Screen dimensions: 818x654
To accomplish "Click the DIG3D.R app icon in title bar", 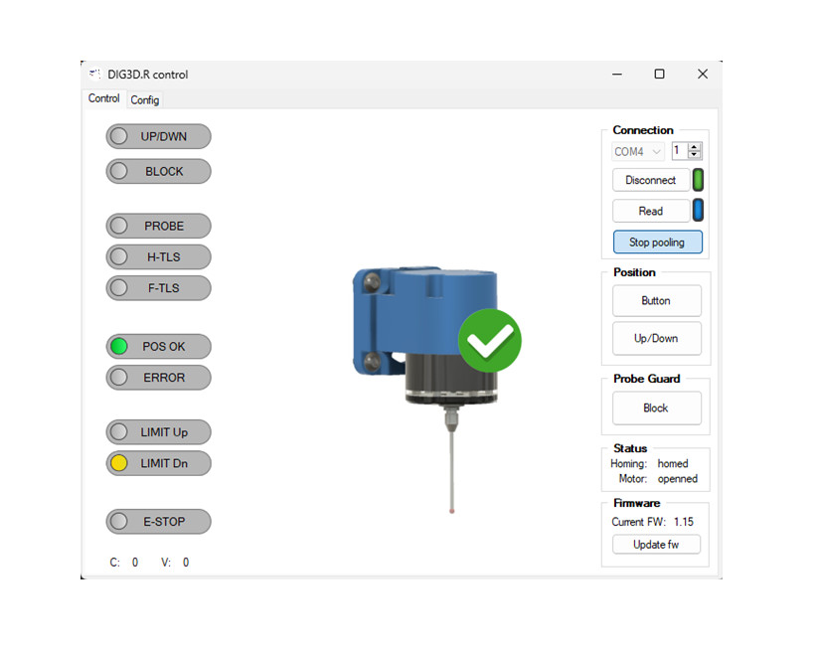I will [x=94, y=75].
